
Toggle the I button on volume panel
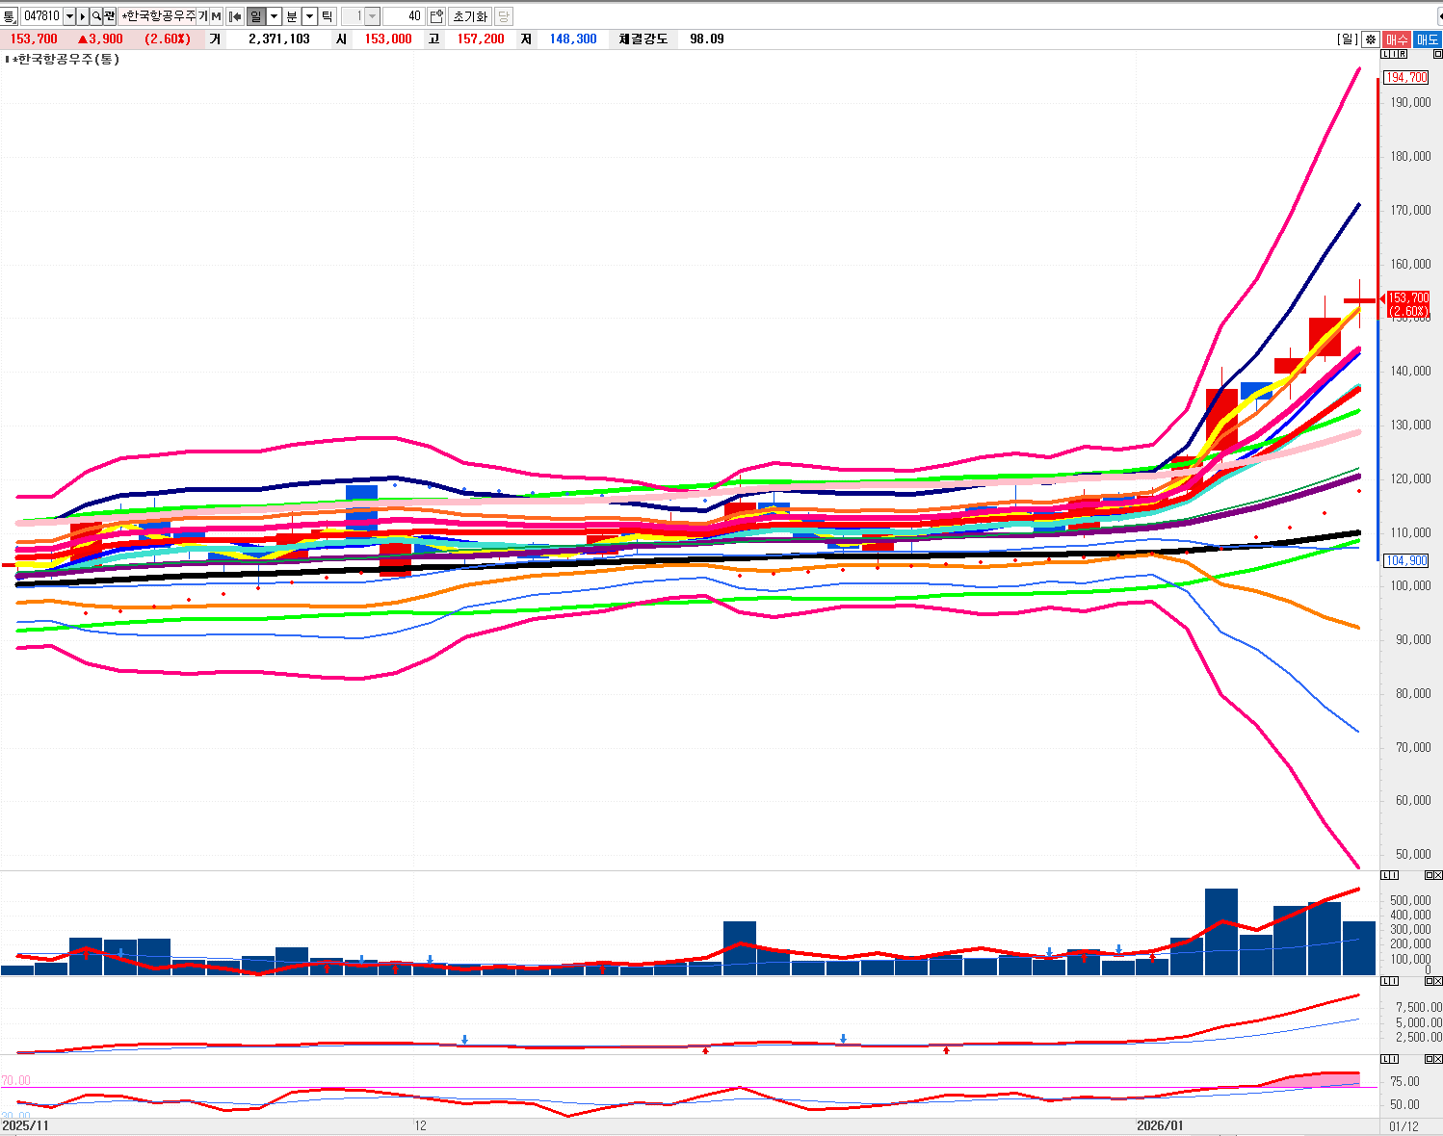(1394, 875)
